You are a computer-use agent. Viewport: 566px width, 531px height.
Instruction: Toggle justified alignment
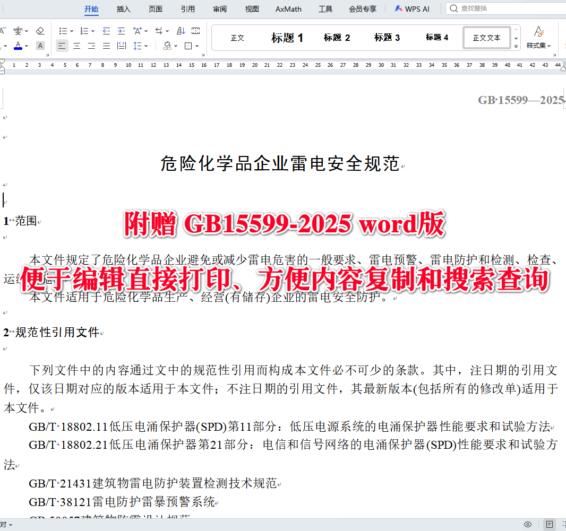(x=106, y=46)
